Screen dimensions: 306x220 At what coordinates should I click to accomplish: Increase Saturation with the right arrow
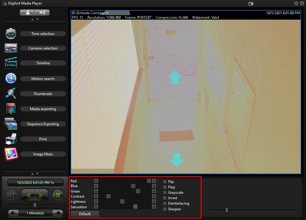click(154, 206)
